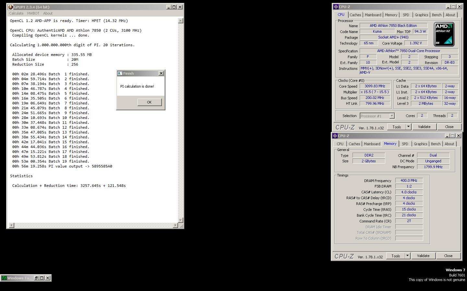The width and height of the screenshot is (467, 291).
Task: Click the Finish dialog title icon
Action: (120, 73)
